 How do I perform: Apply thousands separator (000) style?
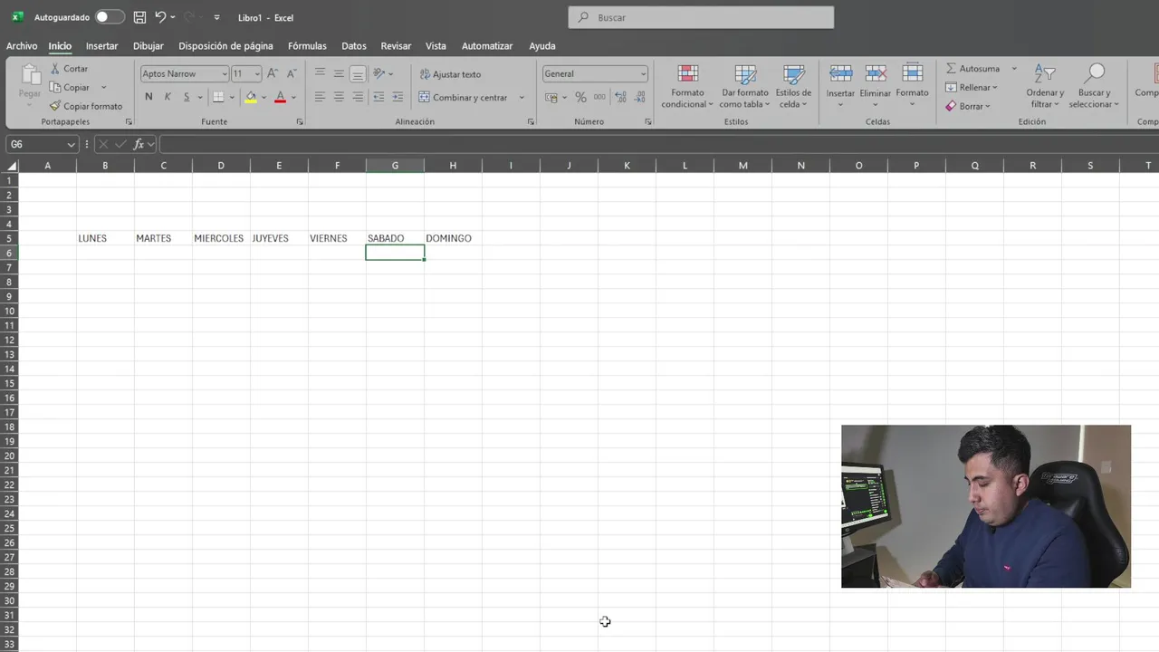[x=599, y=97]
